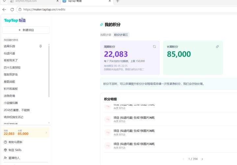The width and height of the screenshot is (237, 165).
Task: Open 制造 Skills entry
Action: click(x=15, y=150)
